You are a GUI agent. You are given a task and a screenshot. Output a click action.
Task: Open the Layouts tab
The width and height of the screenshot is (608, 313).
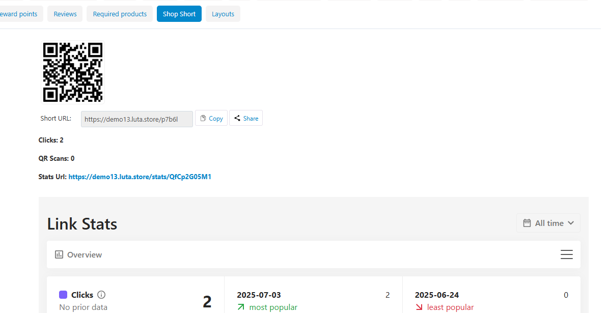pos(223,14)
